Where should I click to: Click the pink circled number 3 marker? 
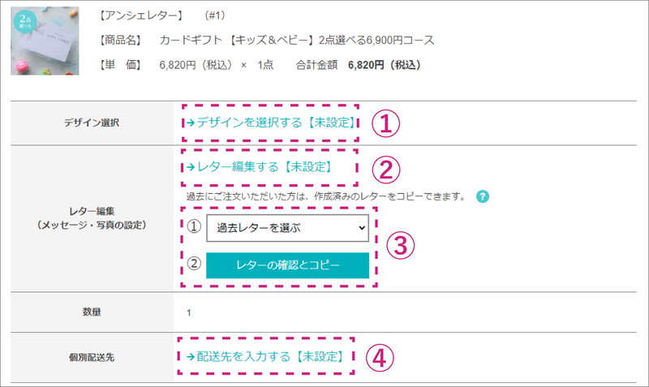[400, 245]
